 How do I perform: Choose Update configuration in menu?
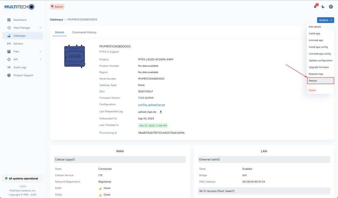click(x=321, y=60)
